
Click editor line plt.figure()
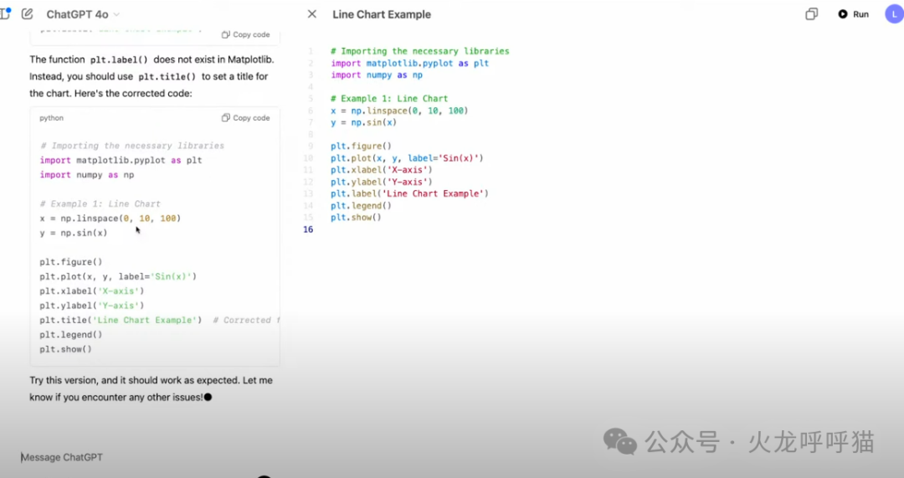pos(361,146)
